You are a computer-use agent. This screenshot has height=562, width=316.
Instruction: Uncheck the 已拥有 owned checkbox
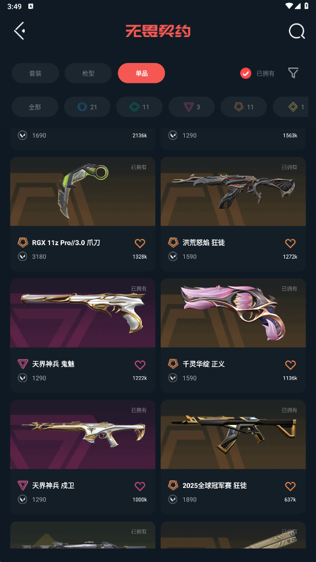pos(246,73)
